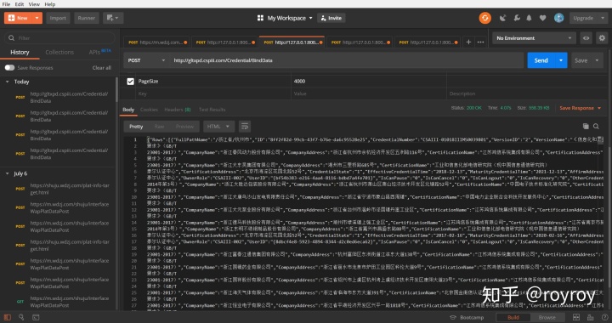Viewport: 612px width, 323px height.
Task: Collapse the Today history group
Action: point(7,82)
